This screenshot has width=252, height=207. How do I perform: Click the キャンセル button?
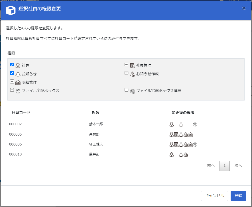[214, 196]
